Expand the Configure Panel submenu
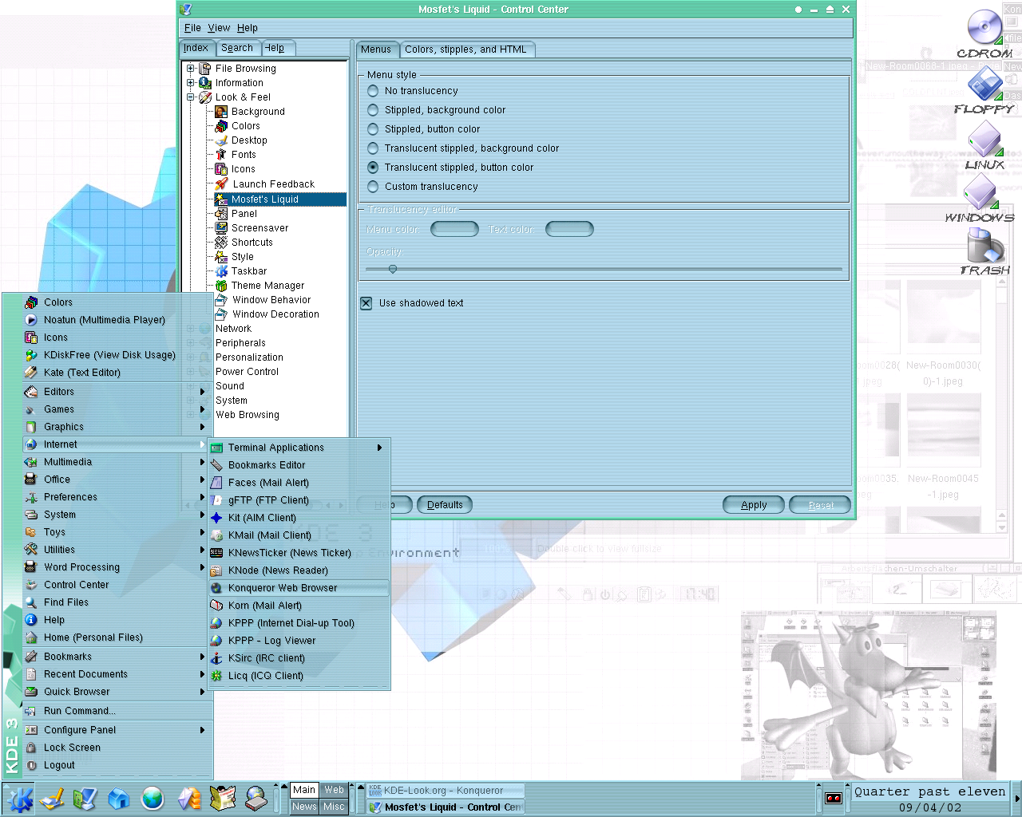 click(x=117, y=730)
